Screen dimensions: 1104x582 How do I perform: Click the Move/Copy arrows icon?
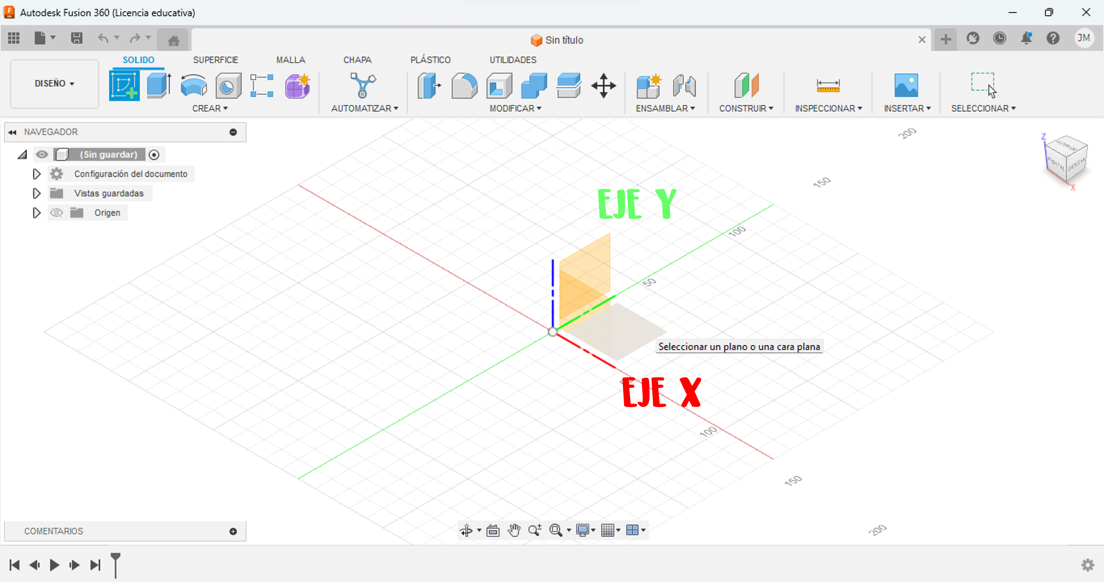point(603,86)
